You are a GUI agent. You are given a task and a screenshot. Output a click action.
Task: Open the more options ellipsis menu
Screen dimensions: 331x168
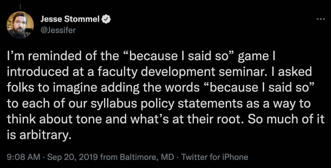click(321, 19)
